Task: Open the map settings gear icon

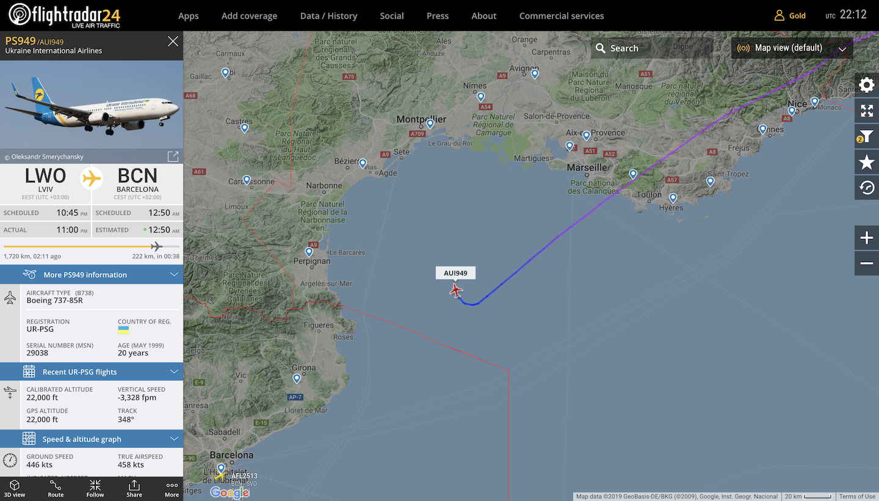Action: click(867, 84)
